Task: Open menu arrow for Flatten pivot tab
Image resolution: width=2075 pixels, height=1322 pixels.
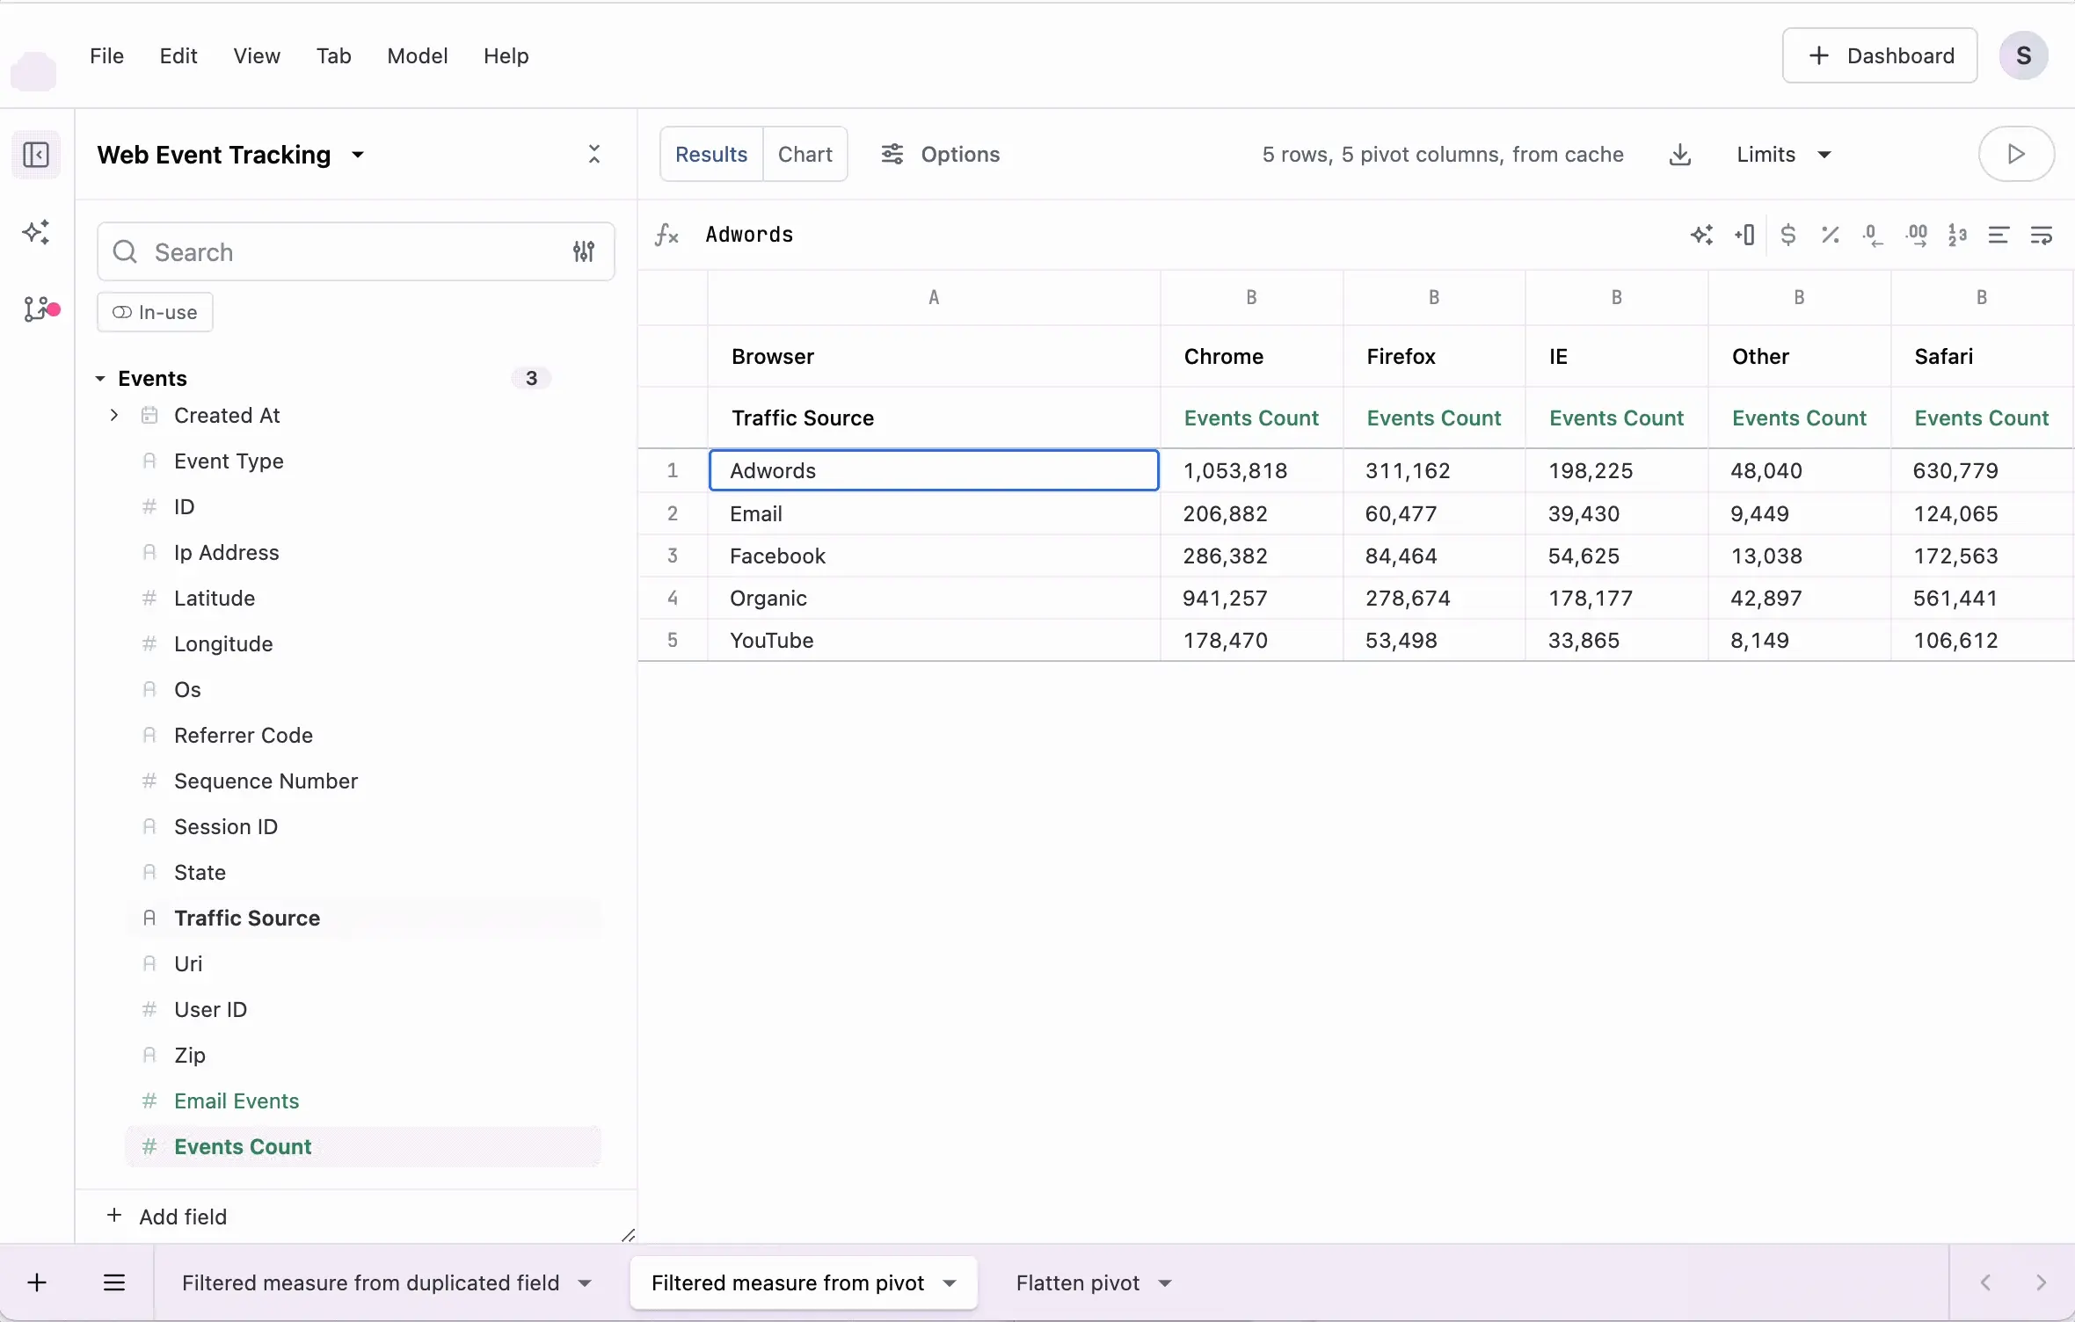Action: click(x=1165, y=1283)
